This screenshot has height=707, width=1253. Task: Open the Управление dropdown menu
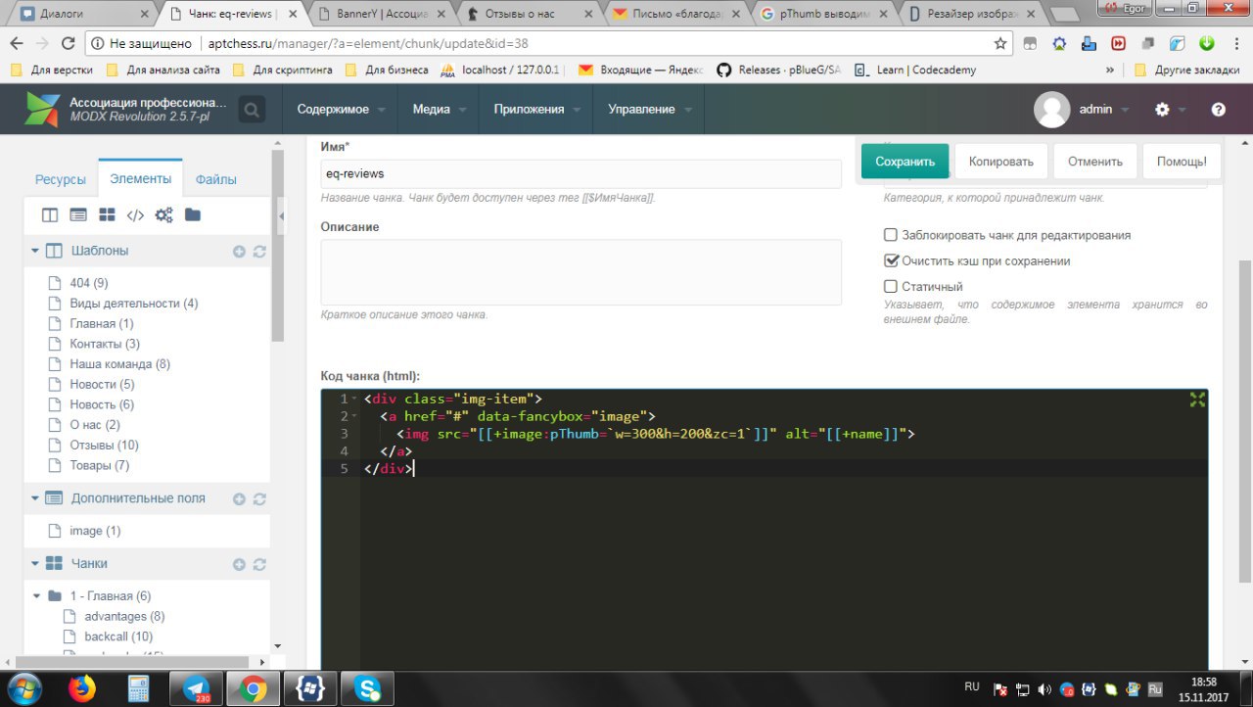coord(648,110)
